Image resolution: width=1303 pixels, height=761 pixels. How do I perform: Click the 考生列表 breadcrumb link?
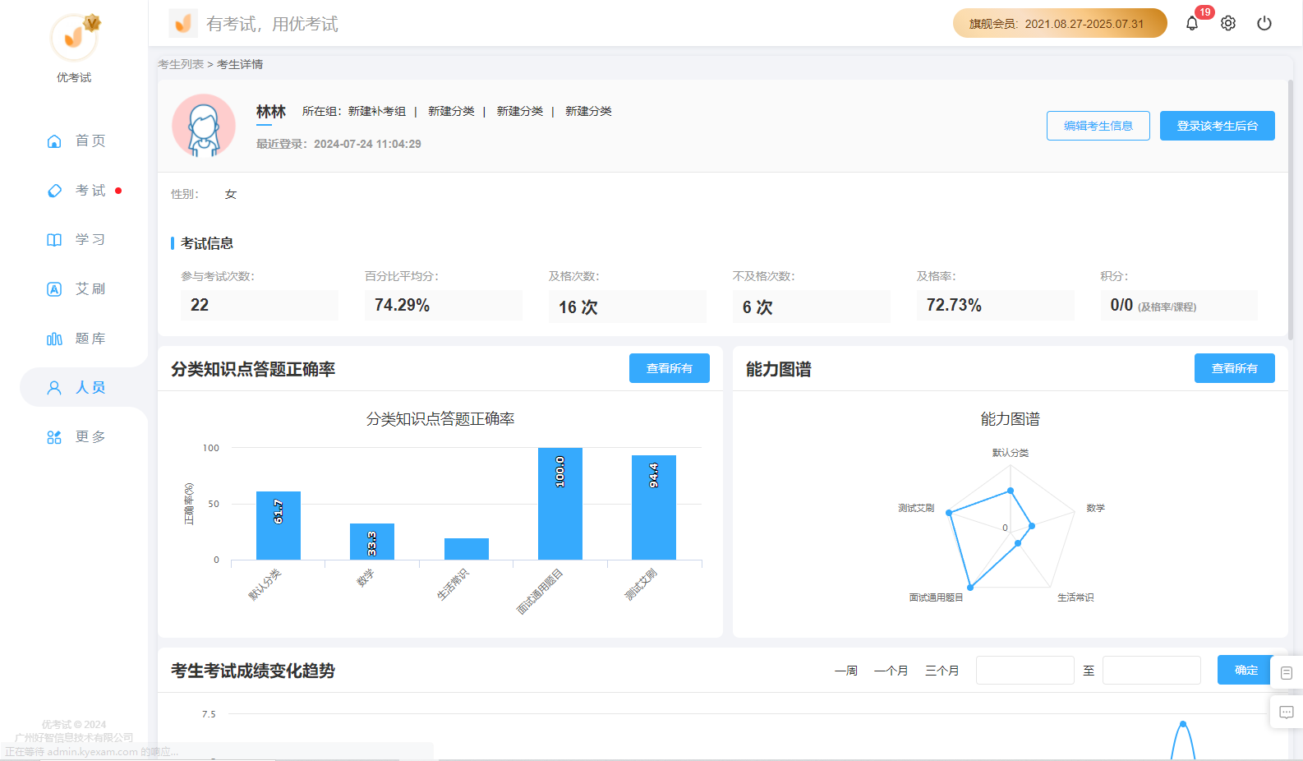pos(181,64)
